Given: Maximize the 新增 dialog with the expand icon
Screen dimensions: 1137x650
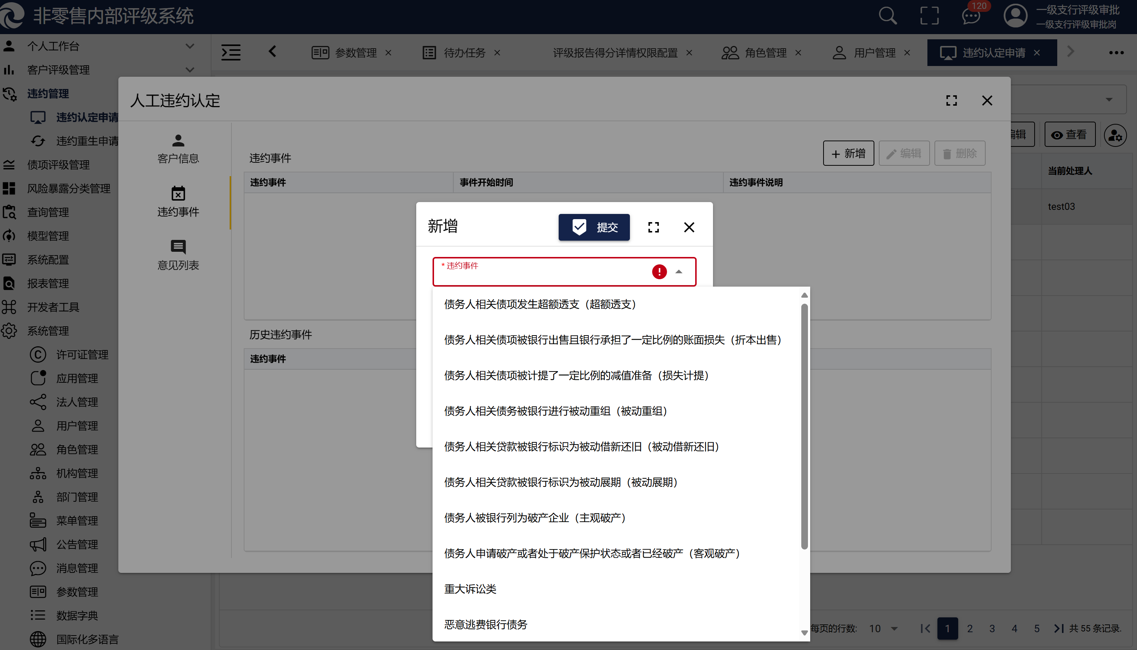Looking at the screenshot, I should coord(653,227).
